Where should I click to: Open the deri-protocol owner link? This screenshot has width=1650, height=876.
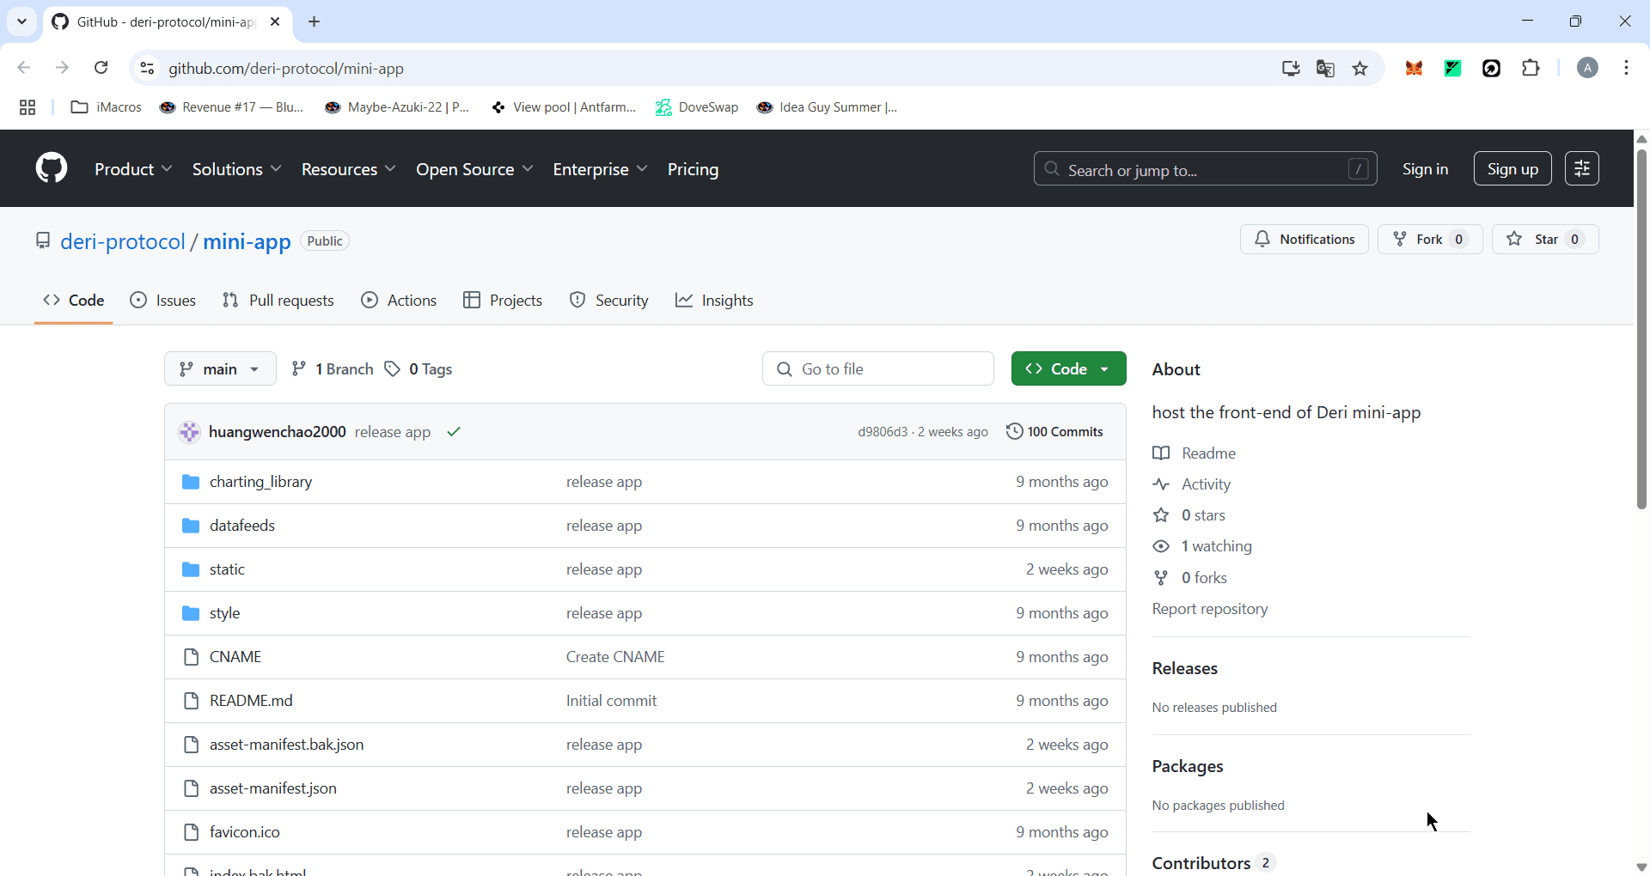point(123,241)
